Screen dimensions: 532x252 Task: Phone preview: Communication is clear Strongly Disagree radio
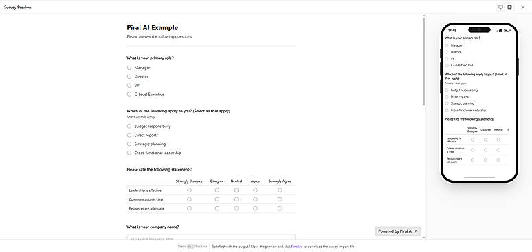coord(473,150)
